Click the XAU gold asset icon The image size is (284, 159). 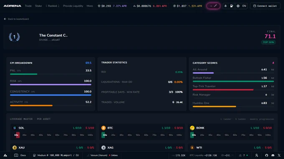(15, 148)
